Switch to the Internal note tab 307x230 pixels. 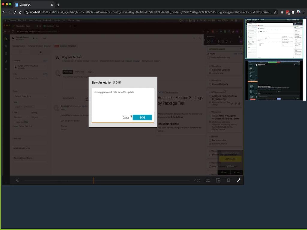[79, 72]
